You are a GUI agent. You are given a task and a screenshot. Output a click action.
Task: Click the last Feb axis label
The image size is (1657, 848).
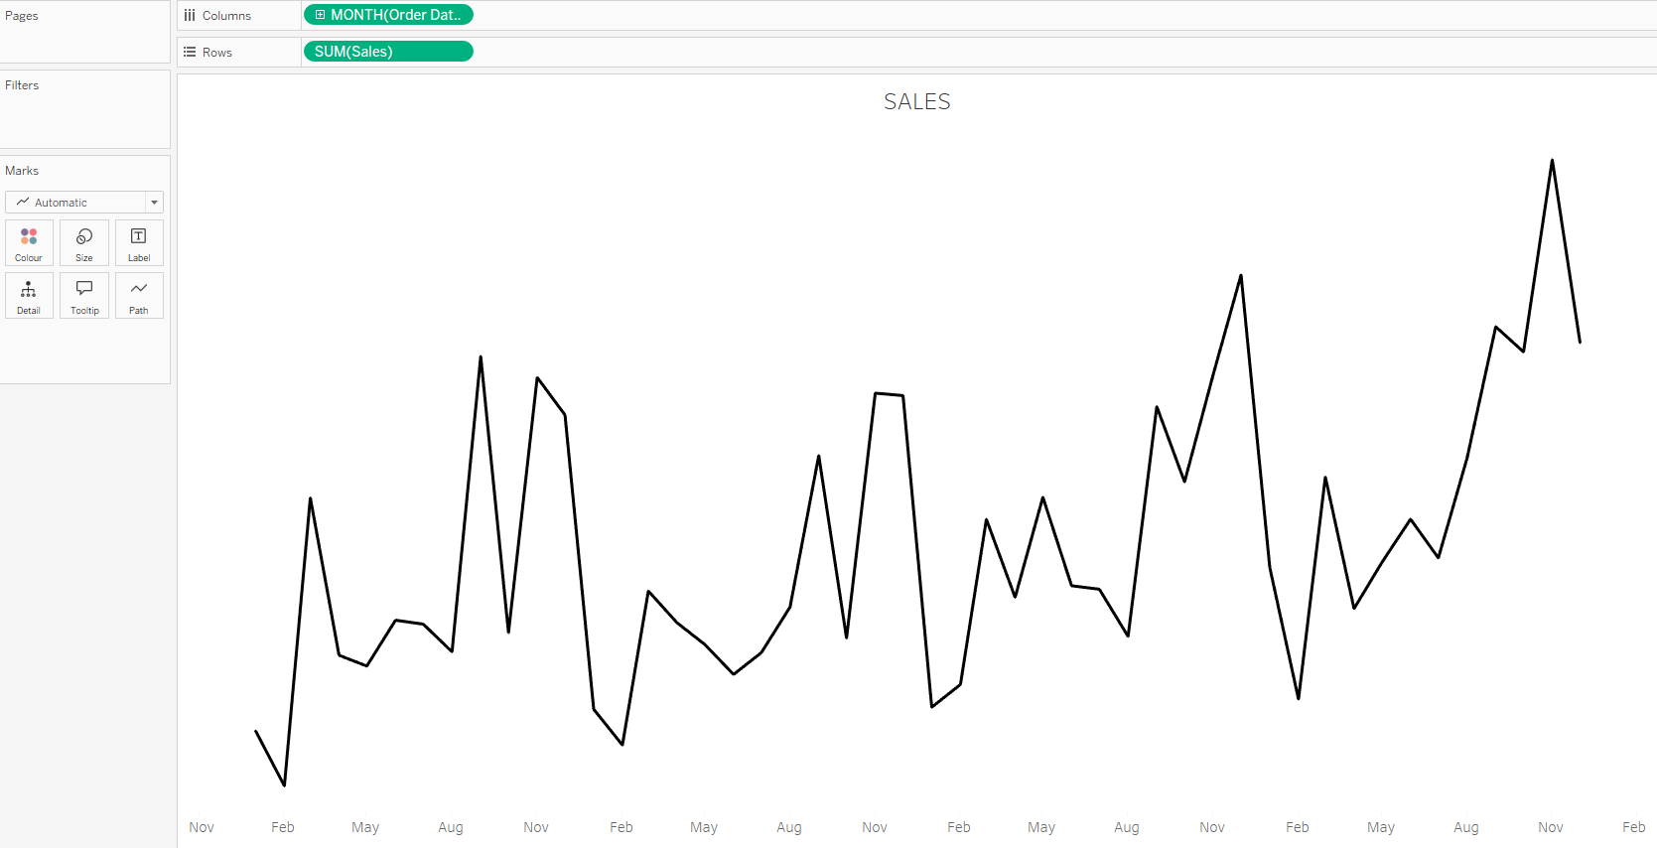point(1634,827)
